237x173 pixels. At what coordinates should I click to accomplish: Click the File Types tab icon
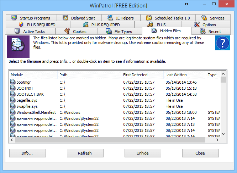(x=109, y=31)
